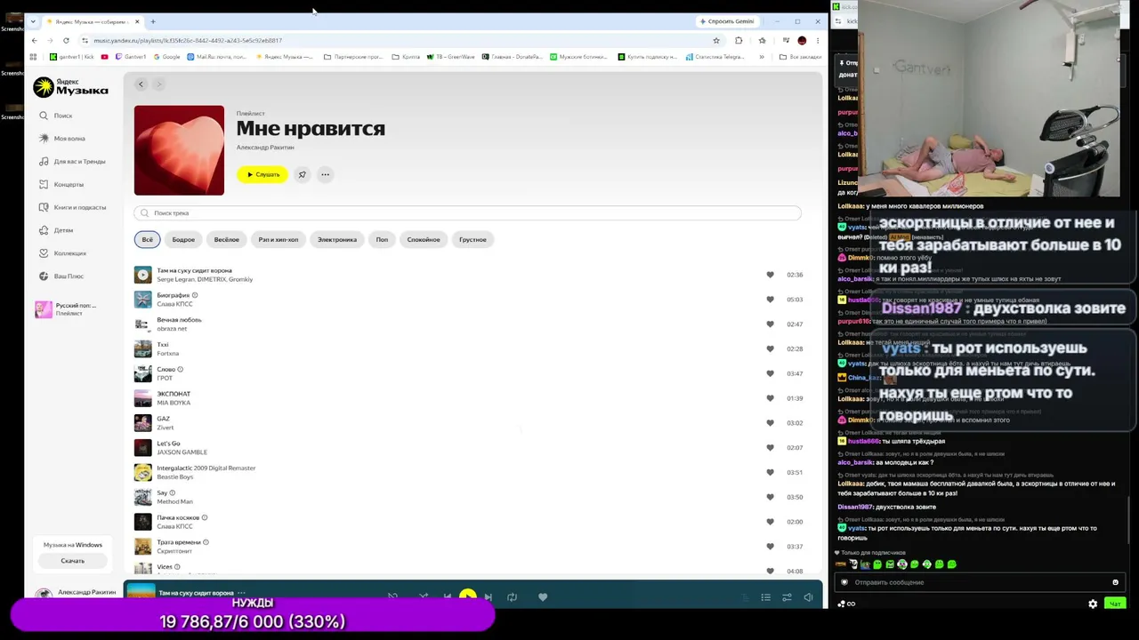
Task: Toggle like on the Слово track
Action: pyautogui.click(x=770, y=373)
